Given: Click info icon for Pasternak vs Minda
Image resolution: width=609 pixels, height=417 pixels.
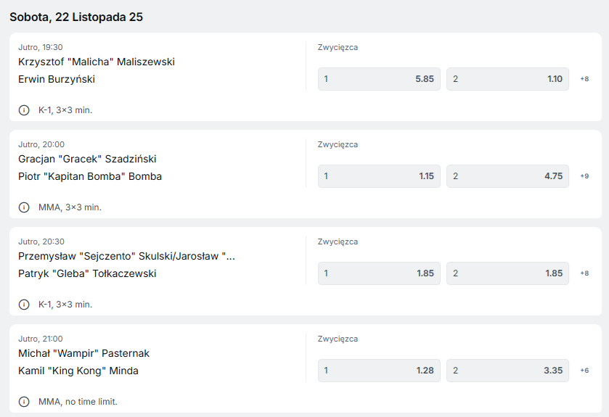Looking at the screenshot, I should (x=24, y=402).
